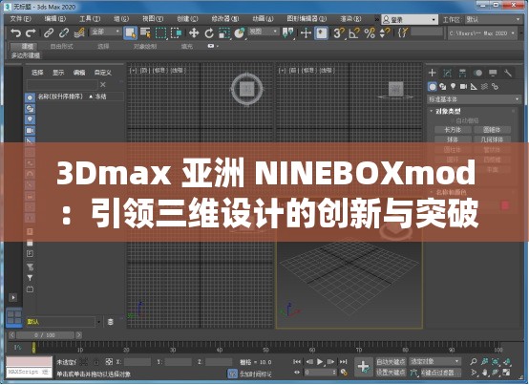Open the Modify panel tab
The width and height of the screenshot is (529, 385).
[x=447, y=73]
